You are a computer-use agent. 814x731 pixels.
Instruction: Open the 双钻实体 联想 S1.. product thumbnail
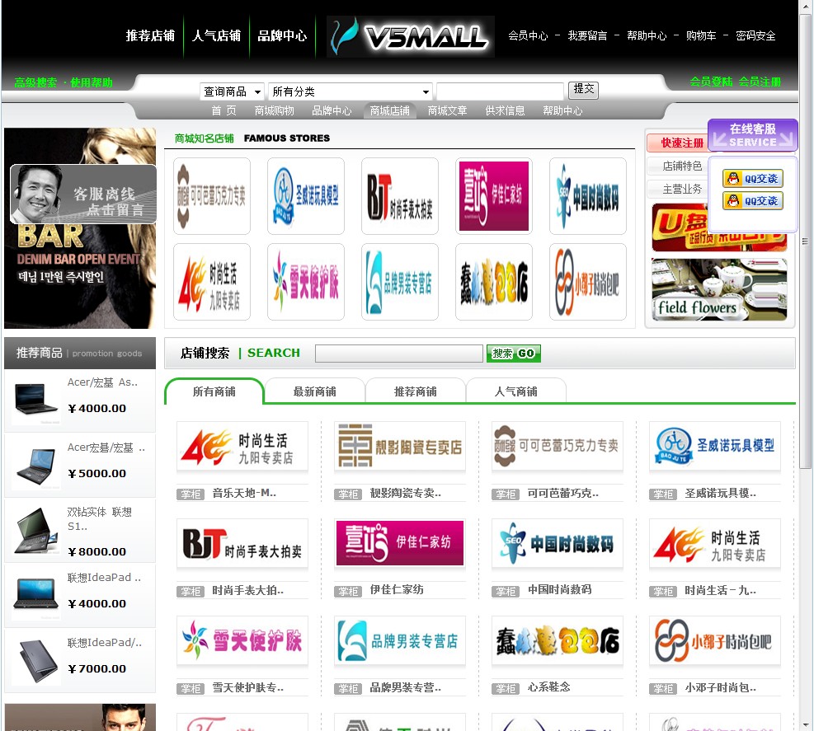point(35,531)
